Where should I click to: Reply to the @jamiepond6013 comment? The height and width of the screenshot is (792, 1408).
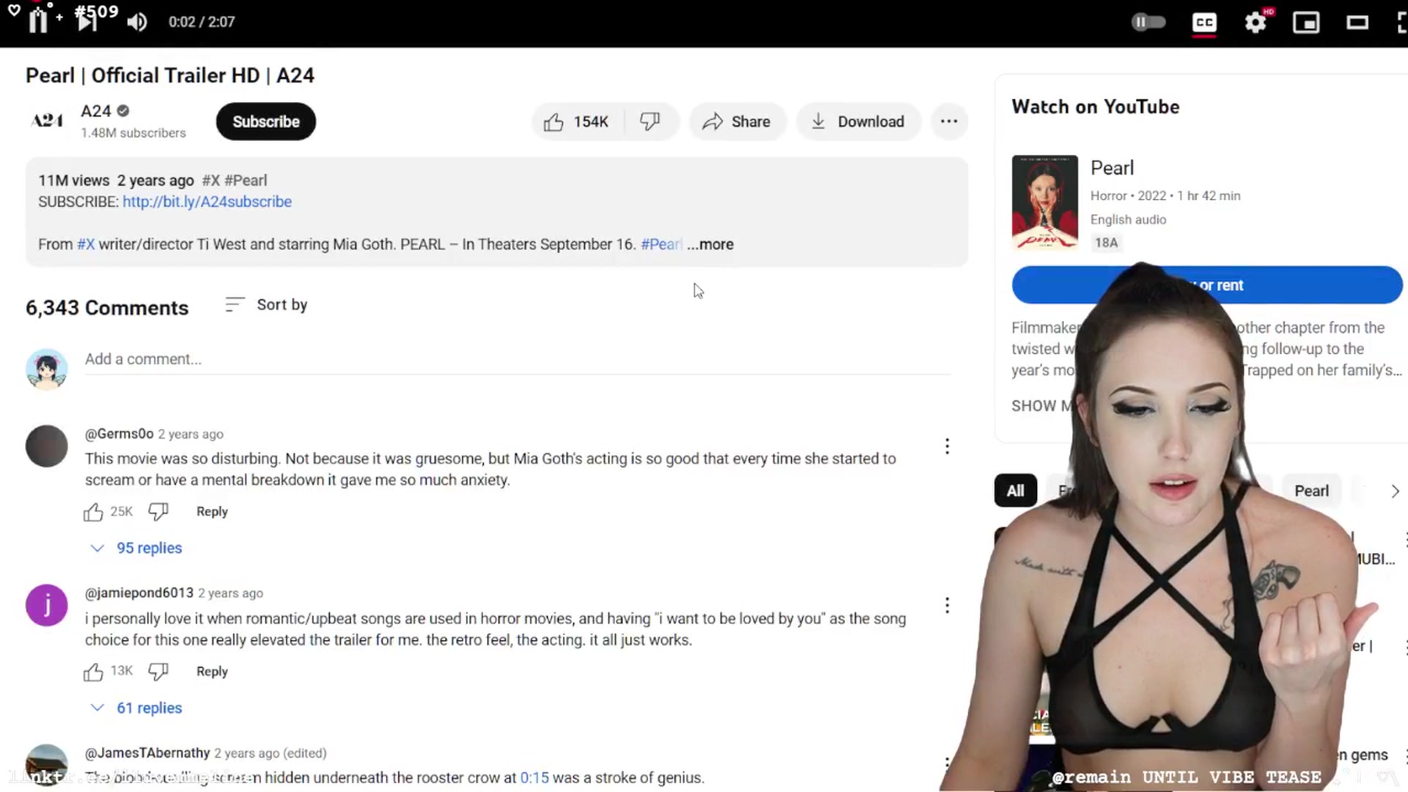[x=212, y=672]
